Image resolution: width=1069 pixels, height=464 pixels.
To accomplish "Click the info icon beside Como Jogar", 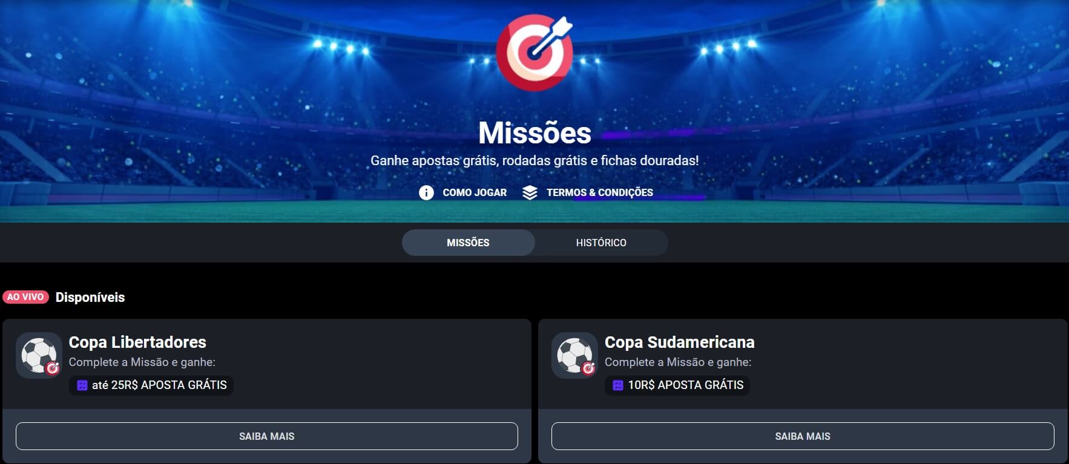I will (426, 192).
